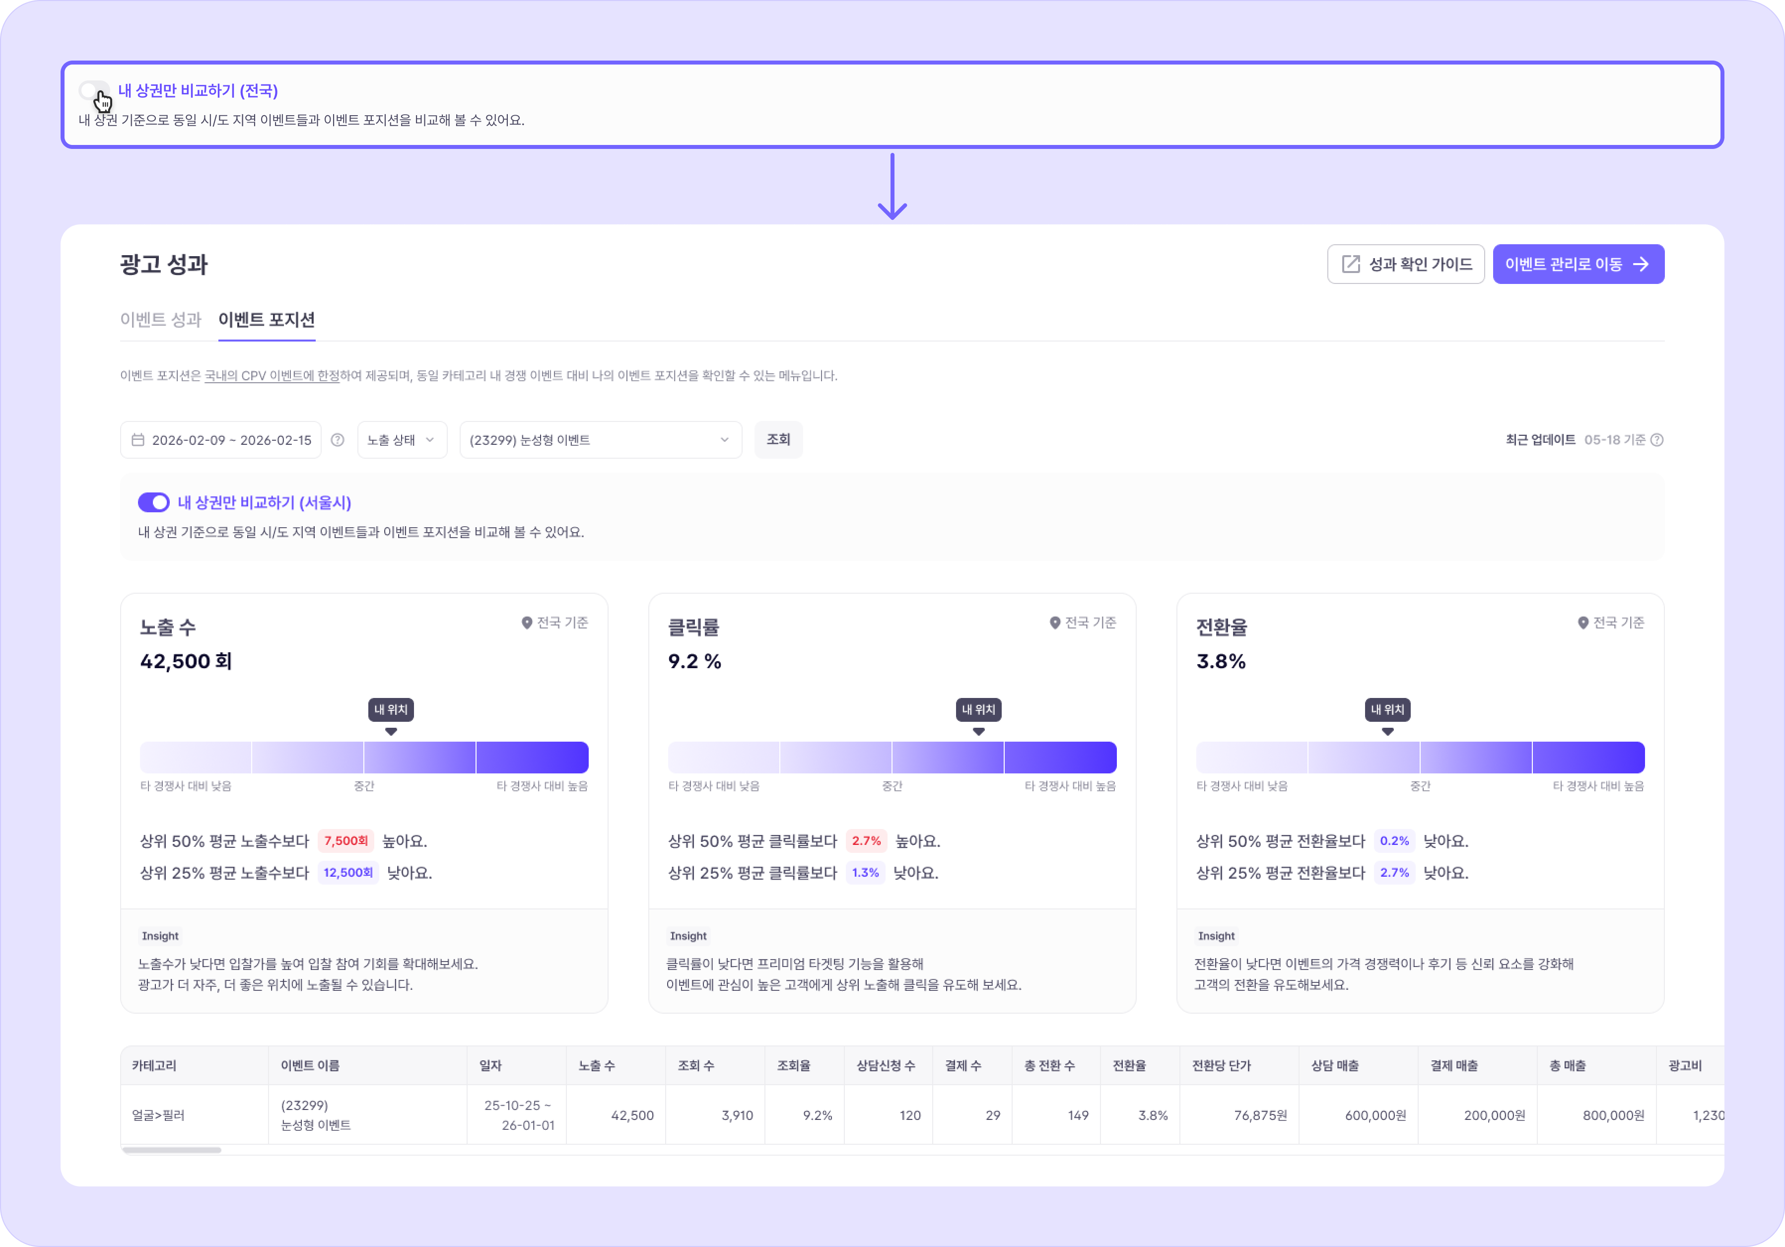Click the external link icon in 성과 확인 가이드
This screenshot has height=1247, width=1785.
[1351, 264]
